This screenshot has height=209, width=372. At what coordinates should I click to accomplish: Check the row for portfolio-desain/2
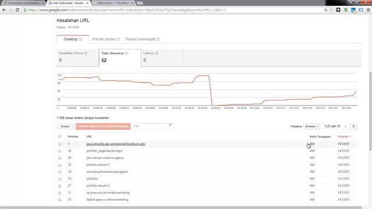pos(59,186)
